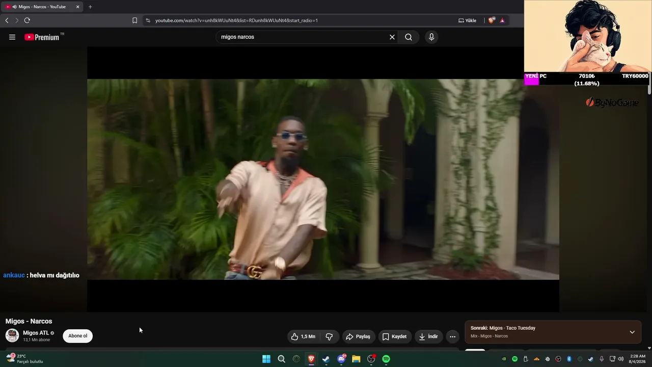Save video using Kaydet button

point(394,336)
